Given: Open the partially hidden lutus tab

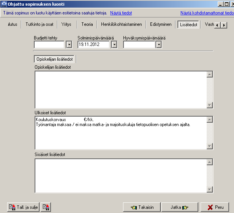Looking at the screenshot, I should click(13, 24).
